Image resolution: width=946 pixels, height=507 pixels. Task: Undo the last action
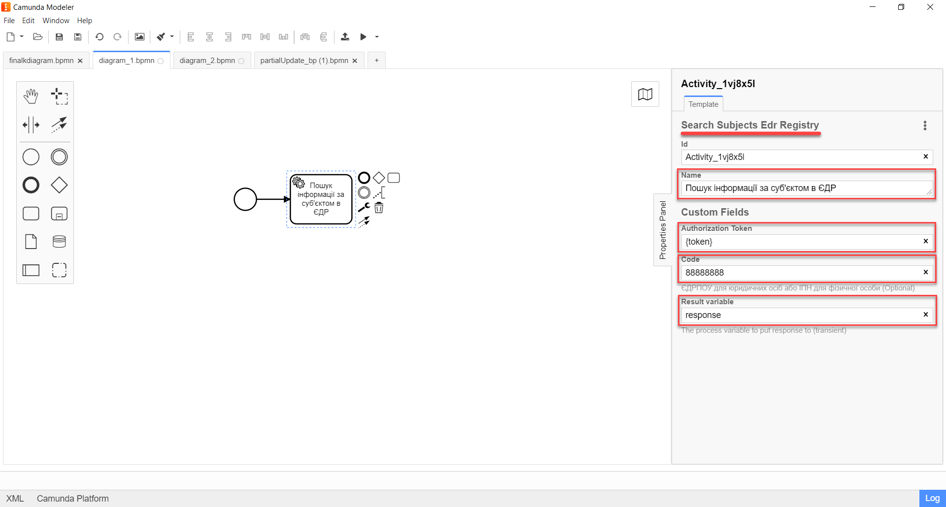point(99,37)
